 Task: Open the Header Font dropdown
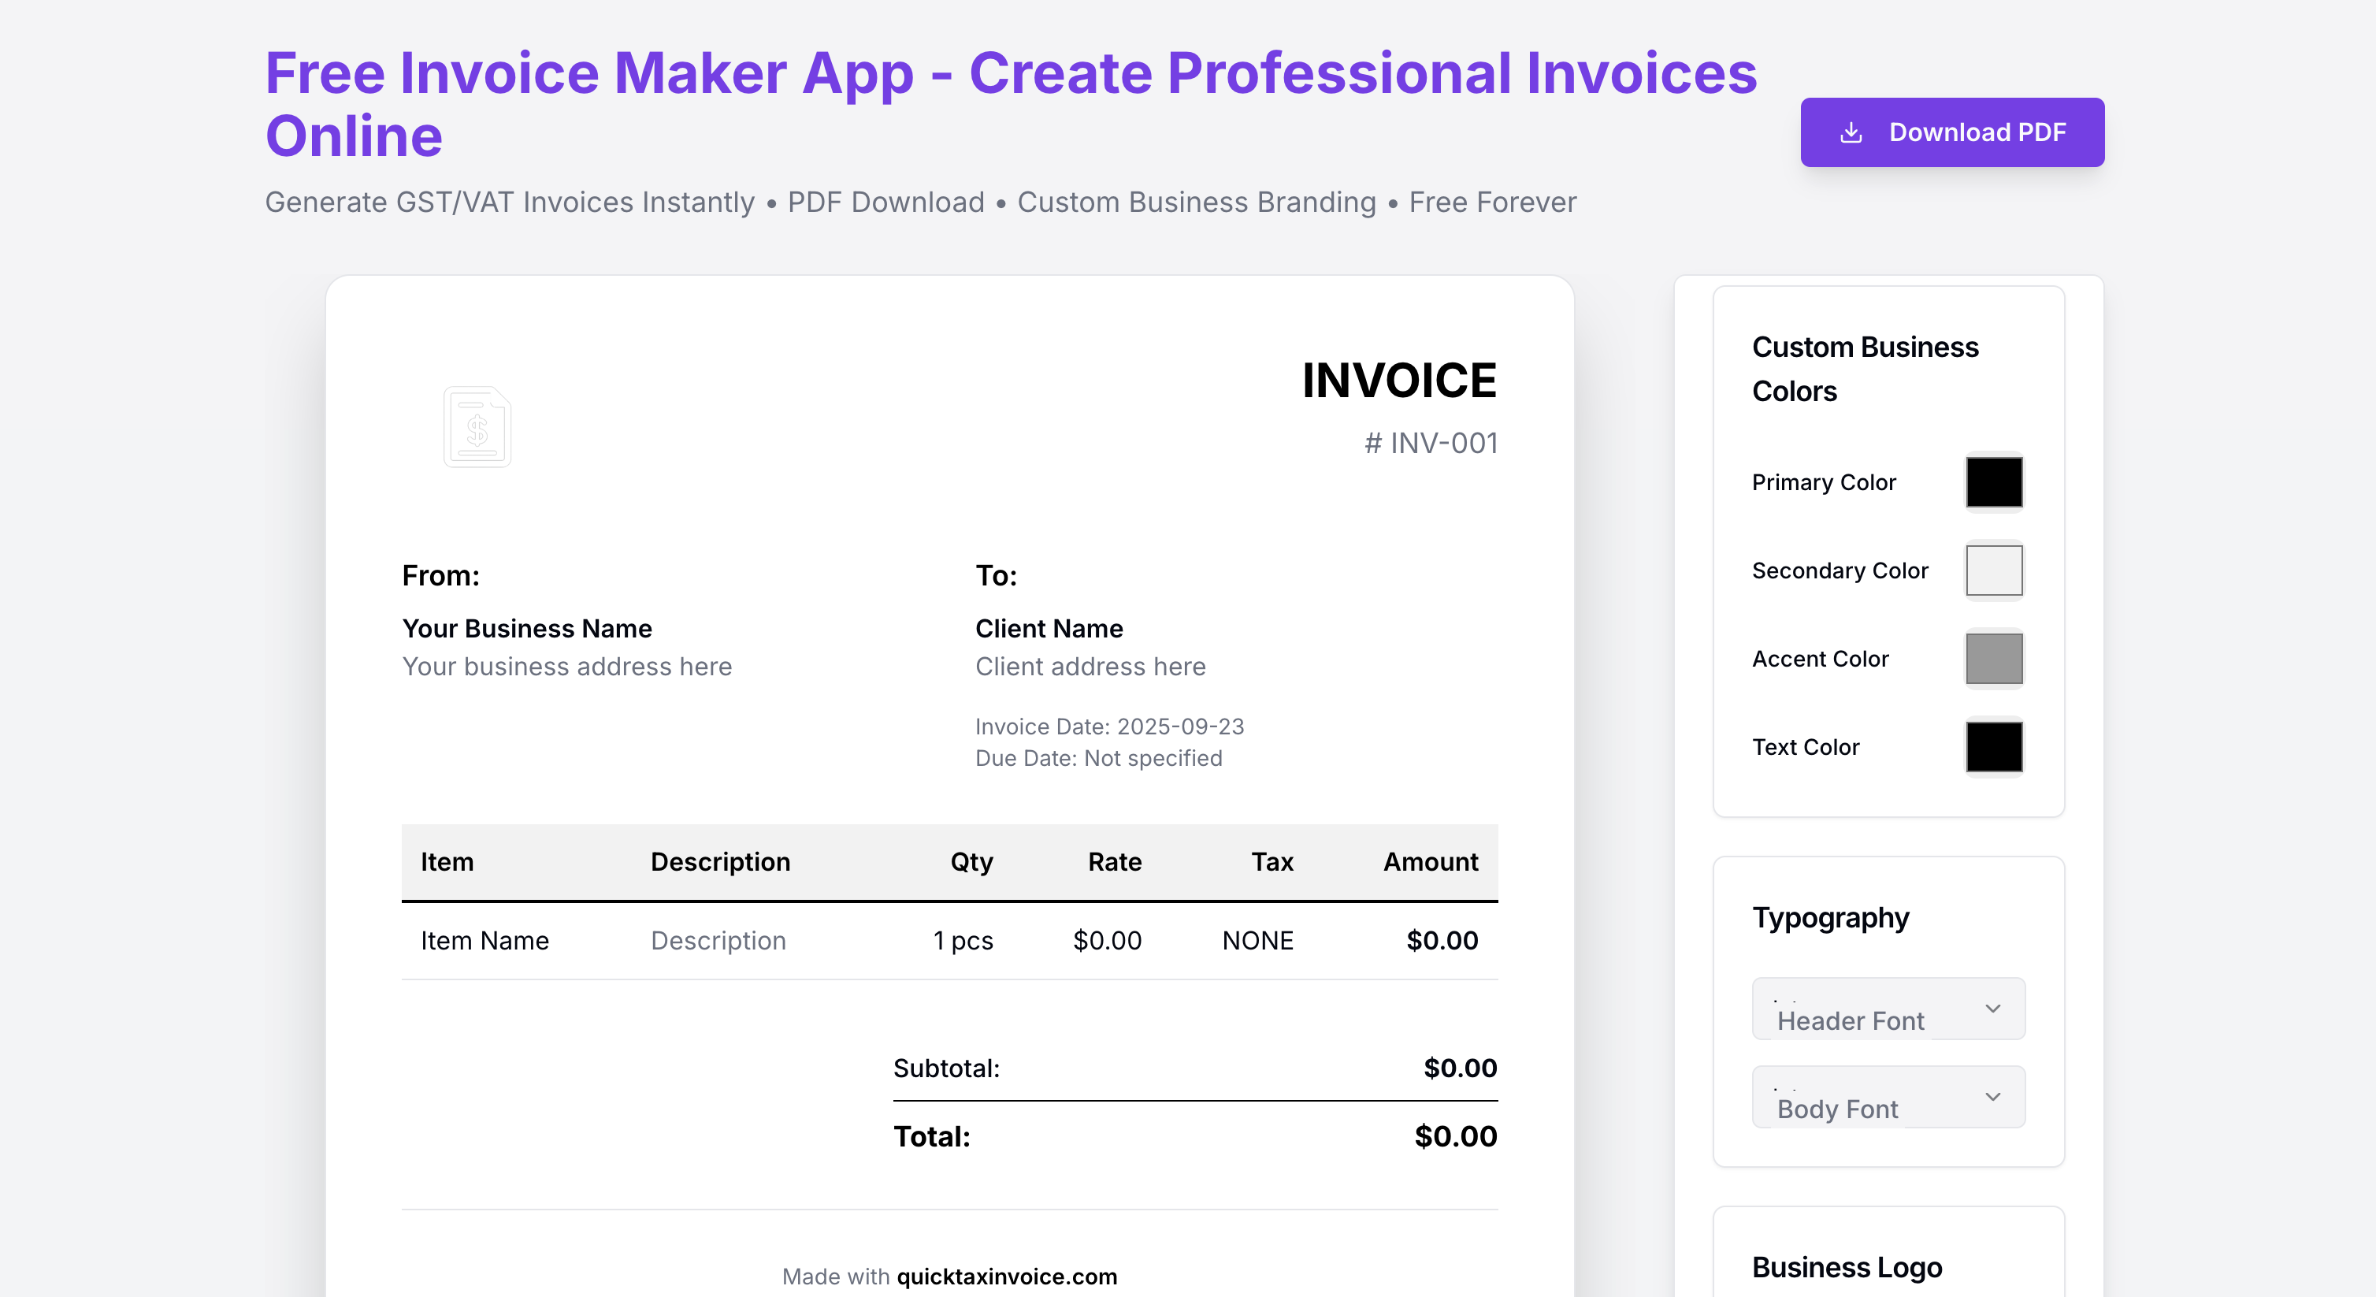[x=1887, y=1009]
